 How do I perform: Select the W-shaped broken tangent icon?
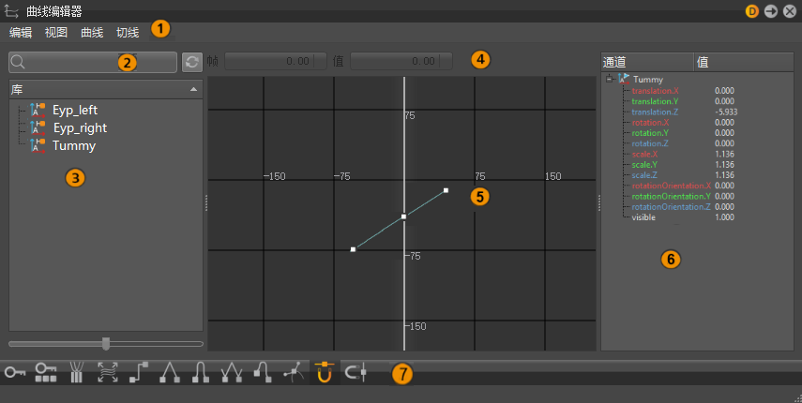click(231, 372)
